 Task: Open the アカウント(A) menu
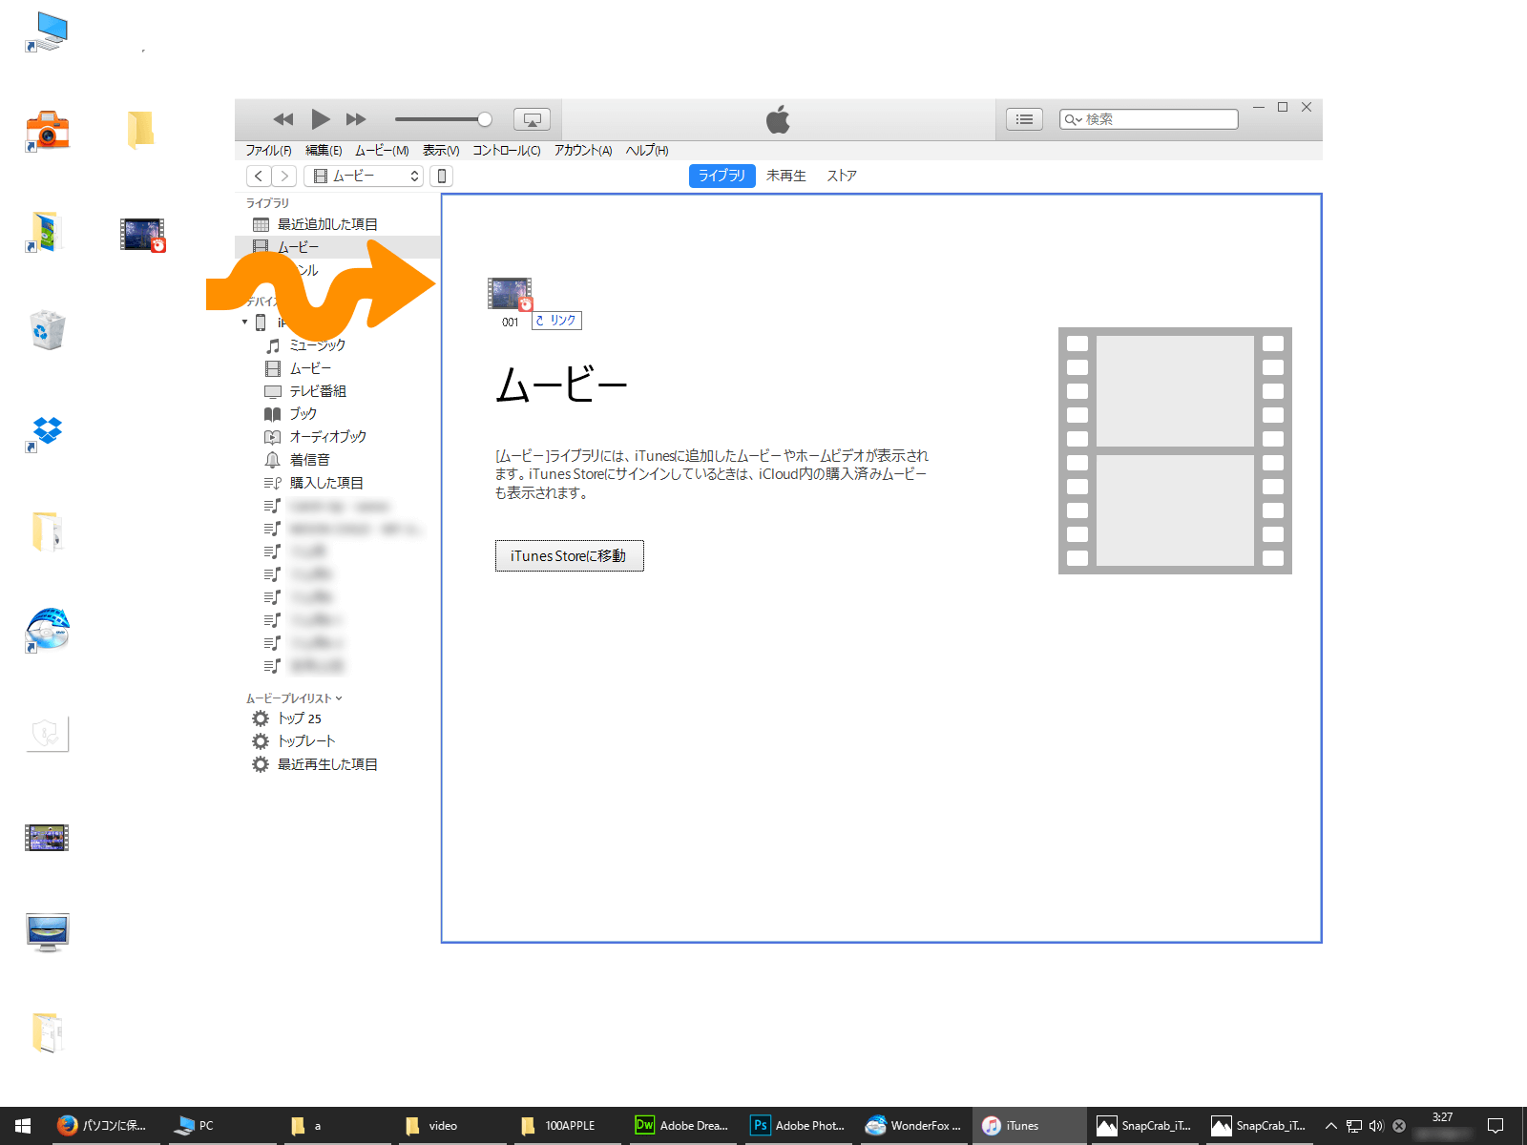[583, 151]
